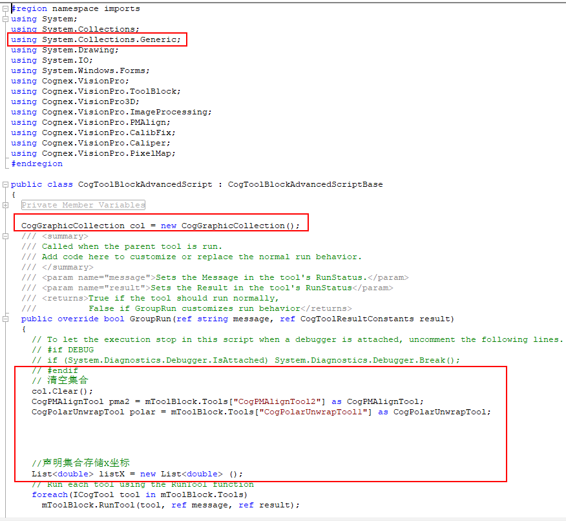This screenshot has height=521, width=566.
Task: Click the 'using Cognex.VisionPro3D;' line
Action: point(75,102)
